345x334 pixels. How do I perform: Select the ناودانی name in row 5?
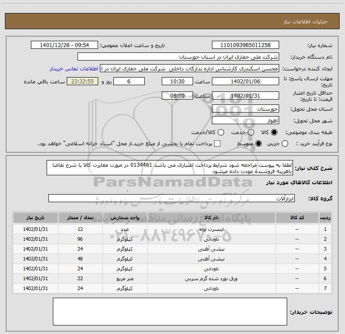point(211,269)
